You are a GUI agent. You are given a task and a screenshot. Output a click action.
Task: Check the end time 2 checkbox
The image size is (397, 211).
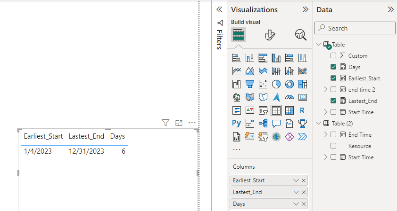pyautogui.click(x=333, y=89)
